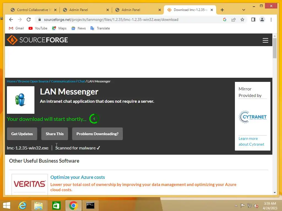
Task: Open taskbar clock and date
Action: pyautogui.click(x=270, y=206)
